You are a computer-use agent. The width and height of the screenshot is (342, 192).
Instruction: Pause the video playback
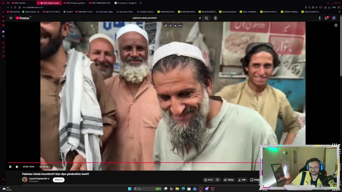pos(10,167)
